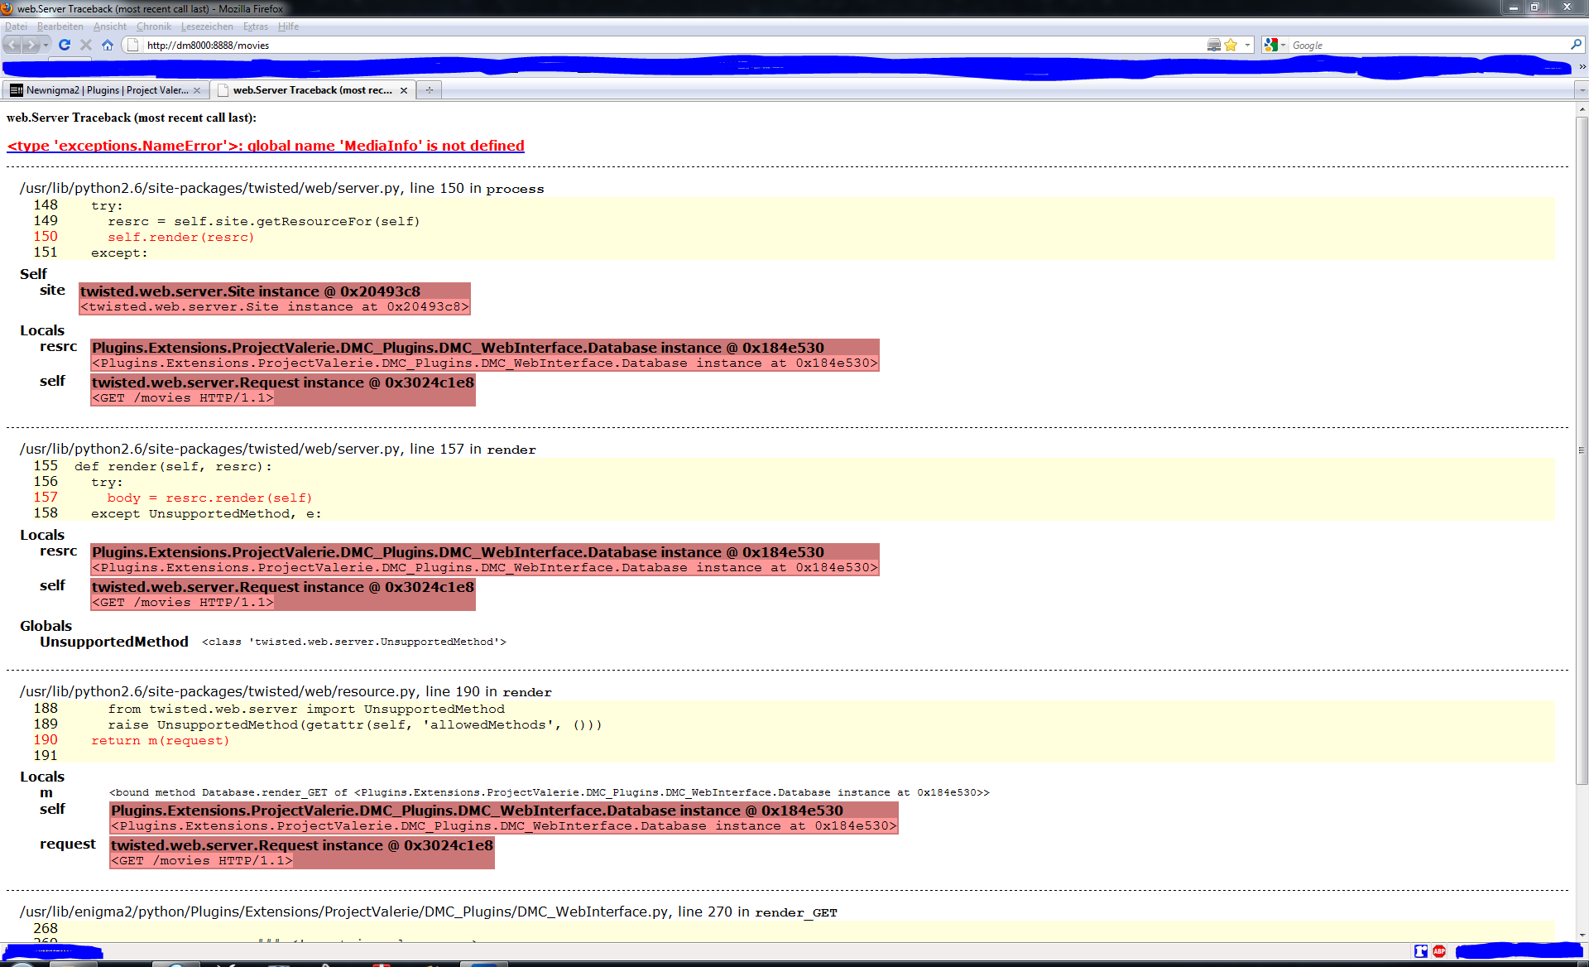Click the Stop loading X icon
The width and height of the screenshot is (1589, 967).
(86, 45)
